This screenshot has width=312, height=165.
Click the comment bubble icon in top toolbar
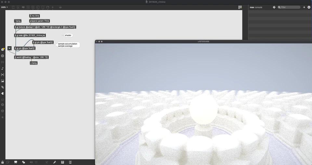tap(23, 7)
